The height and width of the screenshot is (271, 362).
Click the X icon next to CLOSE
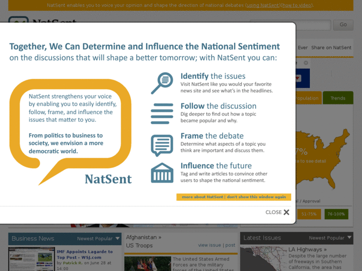pos(286,212)
